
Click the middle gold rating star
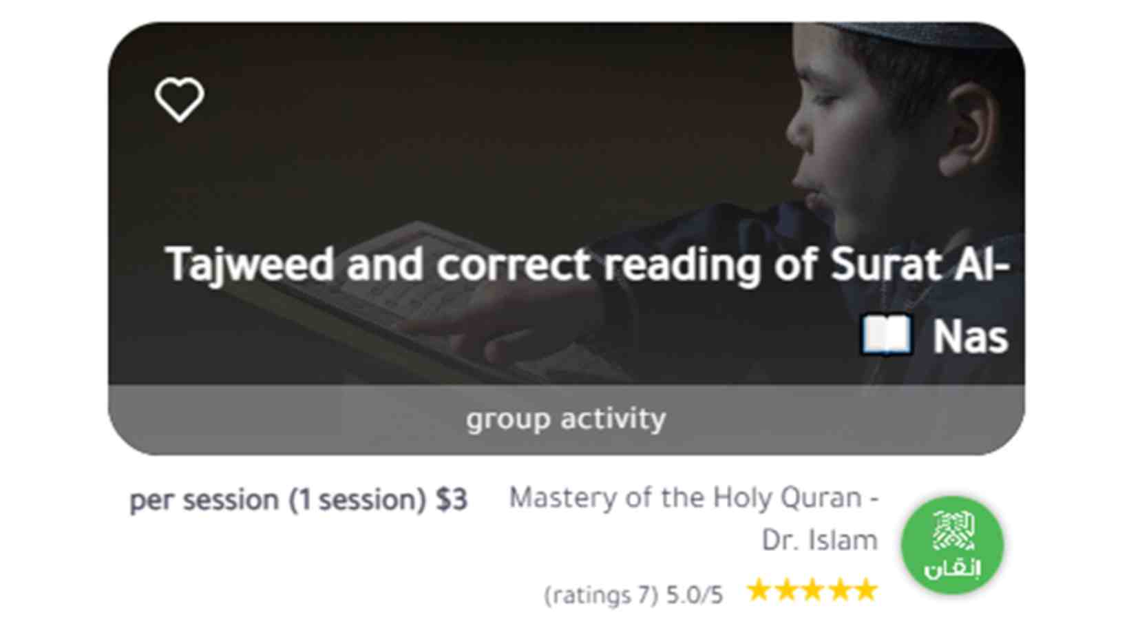click(x=812, y=590)
